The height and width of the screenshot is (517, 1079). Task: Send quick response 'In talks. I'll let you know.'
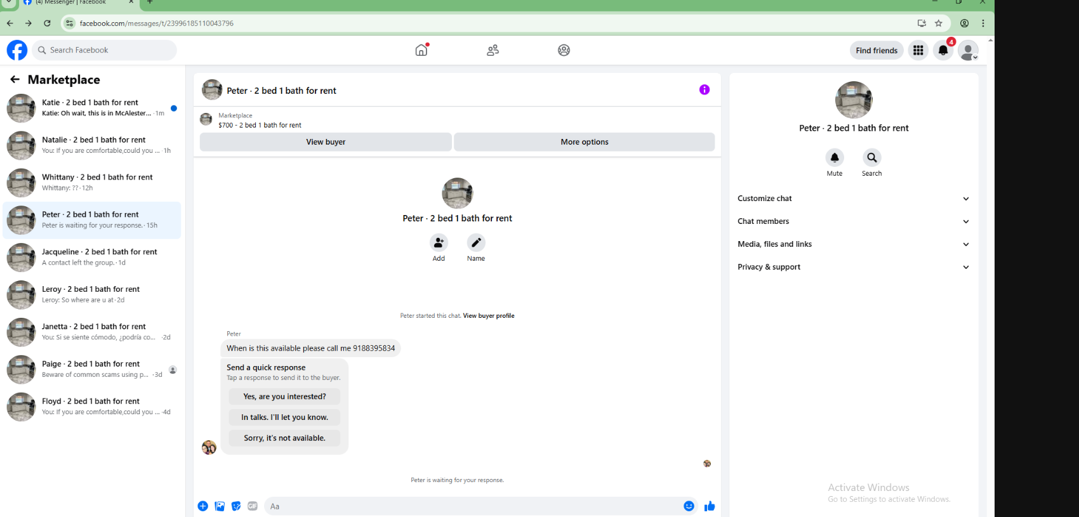[x=284, y=417]
